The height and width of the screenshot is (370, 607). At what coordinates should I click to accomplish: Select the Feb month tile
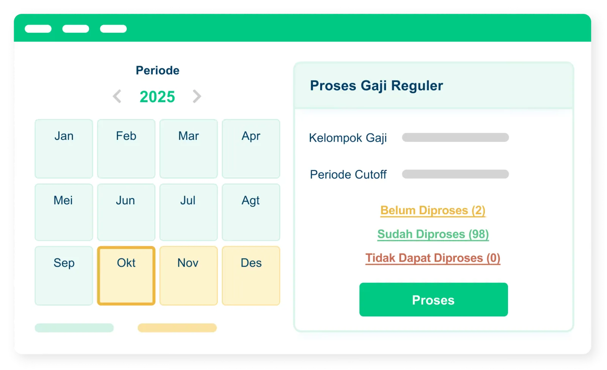click(x=126, y=149)
